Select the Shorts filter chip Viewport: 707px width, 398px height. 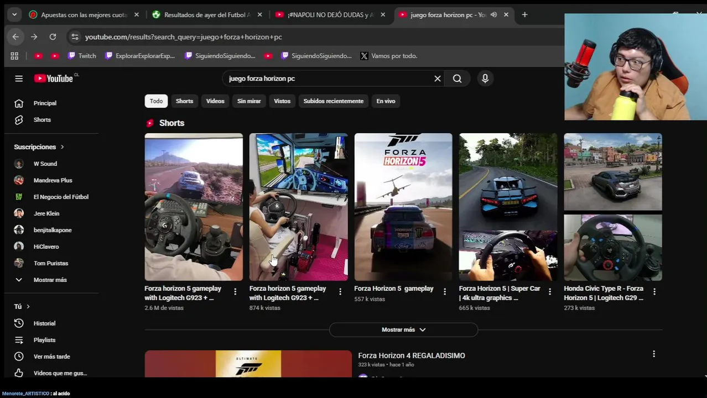[184, 101]
